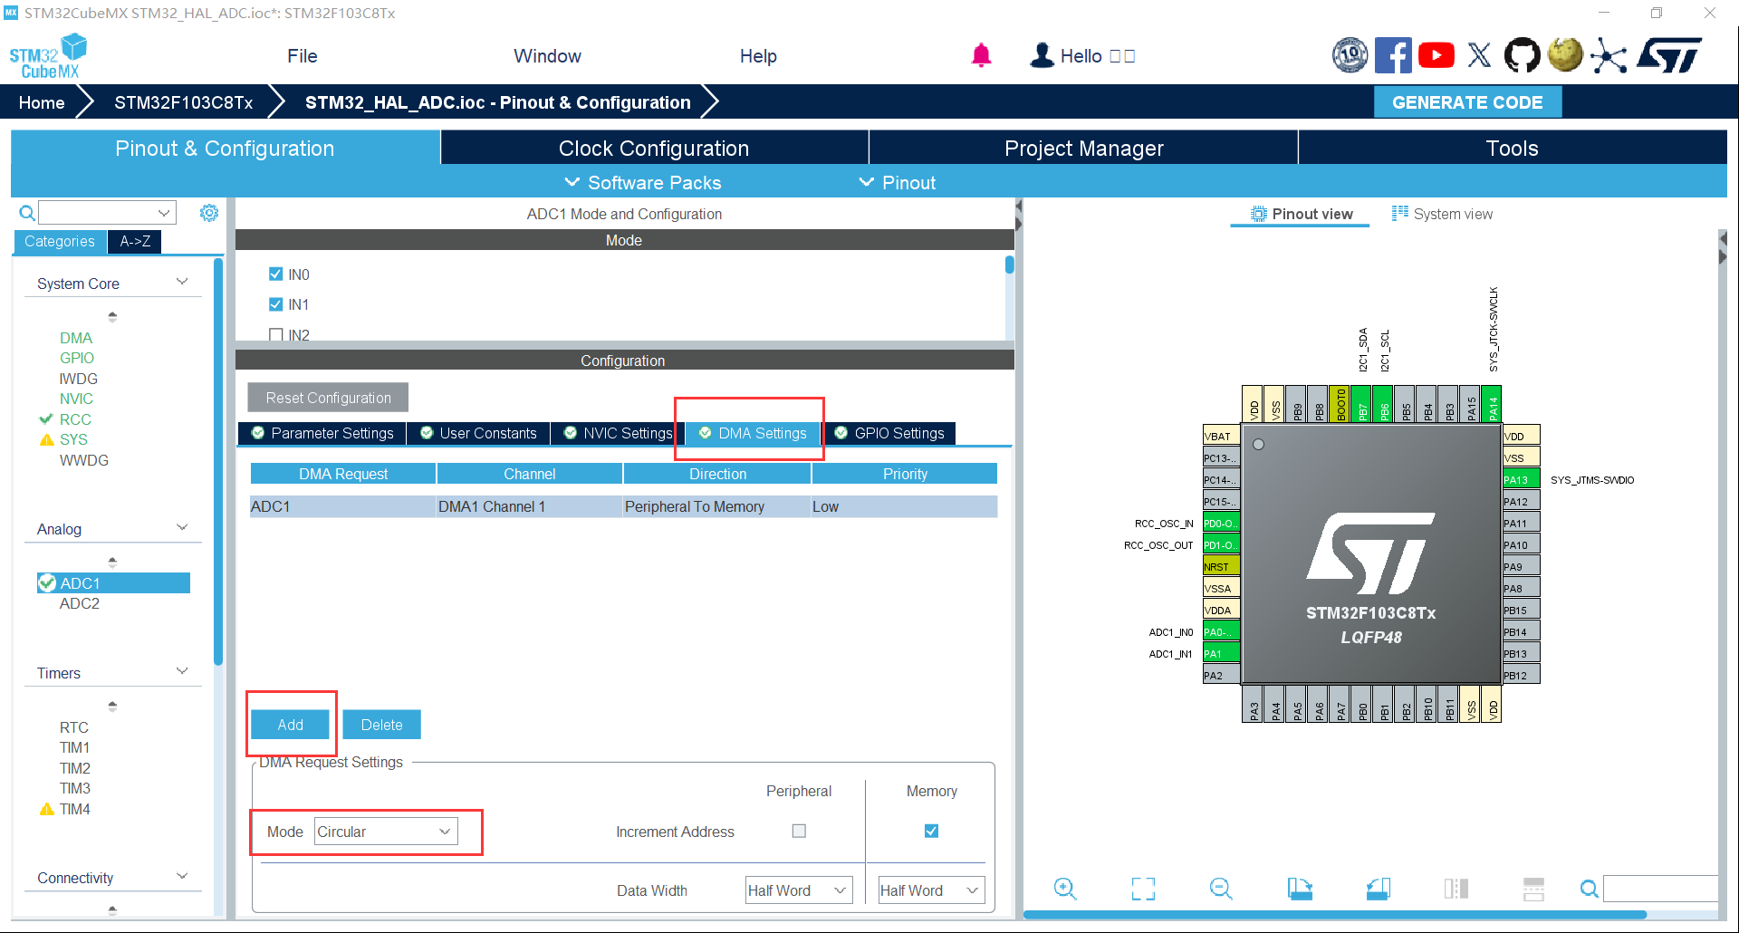This screenshot has height=933, width=1739.
Task: Open the categories settings gear icon
Action: click(x=209, y=213)
